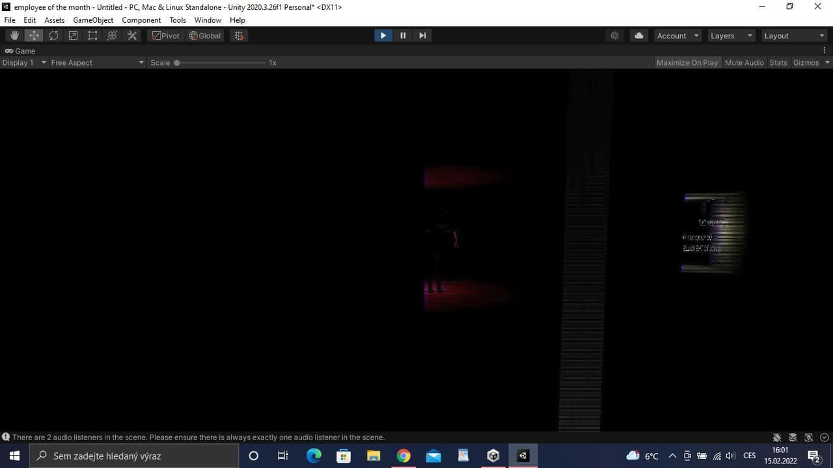This screenshot has width=833, height=468.
Task: Toggle Maximize On Play
Action: tap(687, 62)
